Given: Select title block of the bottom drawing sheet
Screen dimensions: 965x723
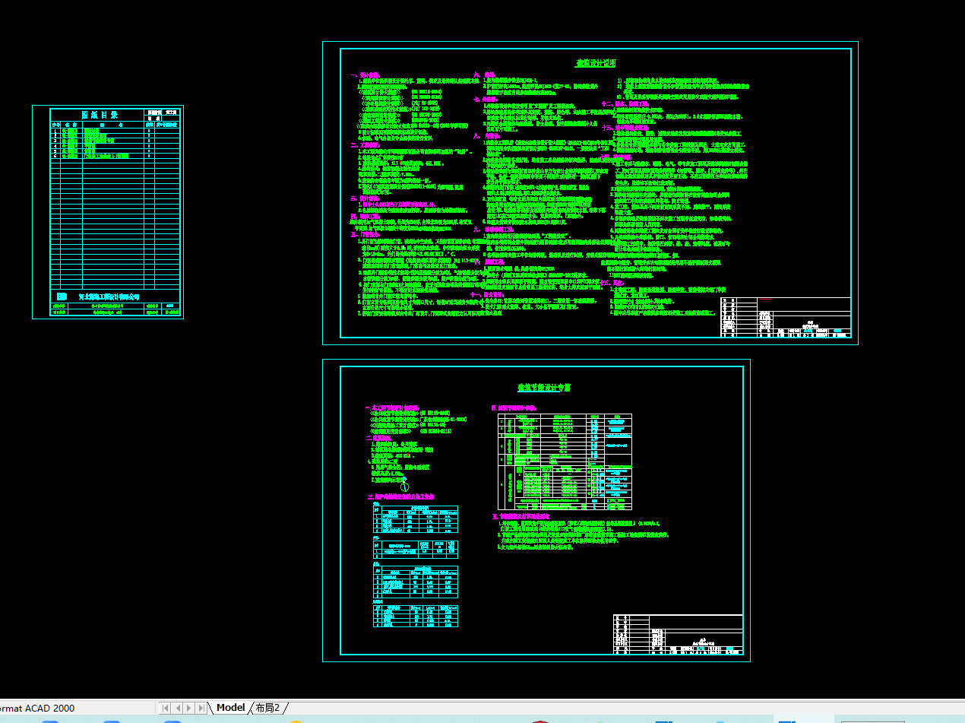Looking at the screenshot, I should (x=678, y=634).
